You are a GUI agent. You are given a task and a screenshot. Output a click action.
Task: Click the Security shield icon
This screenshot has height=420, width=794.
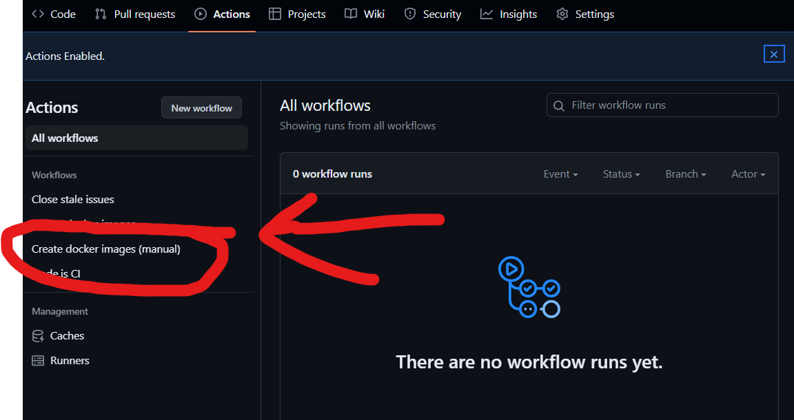pos(410,14)
